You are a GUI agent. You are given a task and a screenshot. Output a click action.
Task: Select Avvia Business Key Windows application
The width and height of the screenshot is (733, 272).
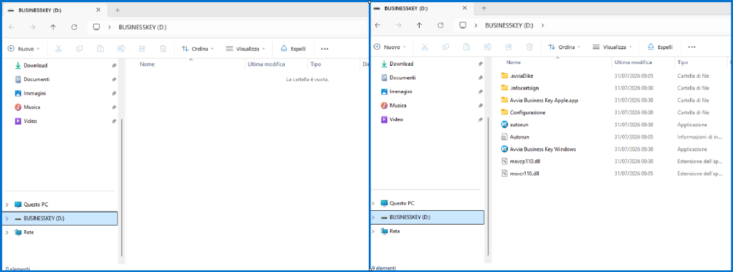542,149
